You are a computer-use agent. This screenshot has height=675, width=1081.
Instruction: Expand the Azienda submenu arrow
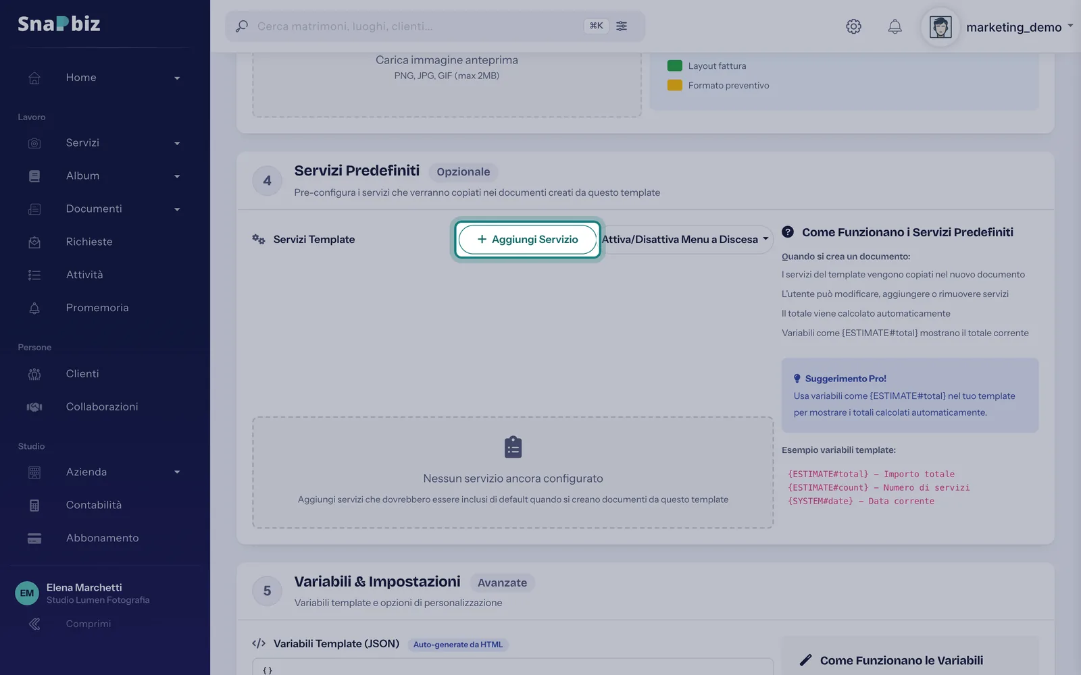(177, 473)
